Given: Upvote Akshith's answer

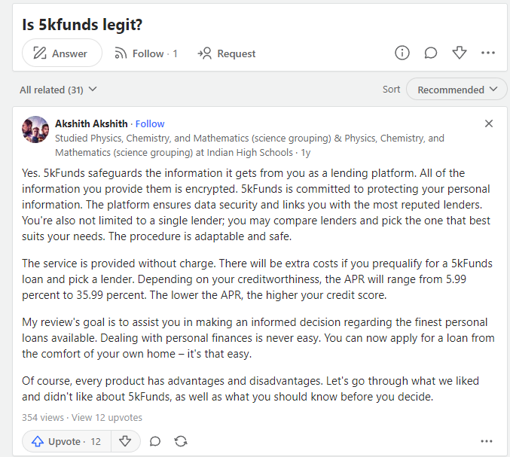Looking at the screenshot, I should click(66, 441).
